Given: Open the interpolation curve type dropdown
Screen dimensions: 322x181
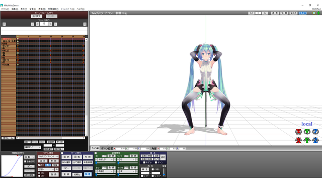Looking at the screenshot, I should [29, 157].
